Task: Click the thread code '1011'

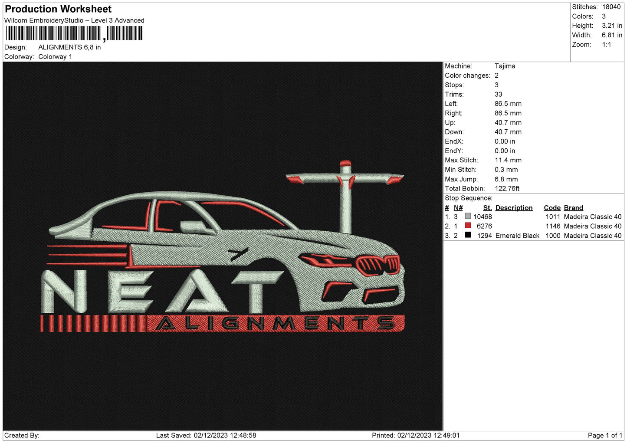Action: pos(553,217)
